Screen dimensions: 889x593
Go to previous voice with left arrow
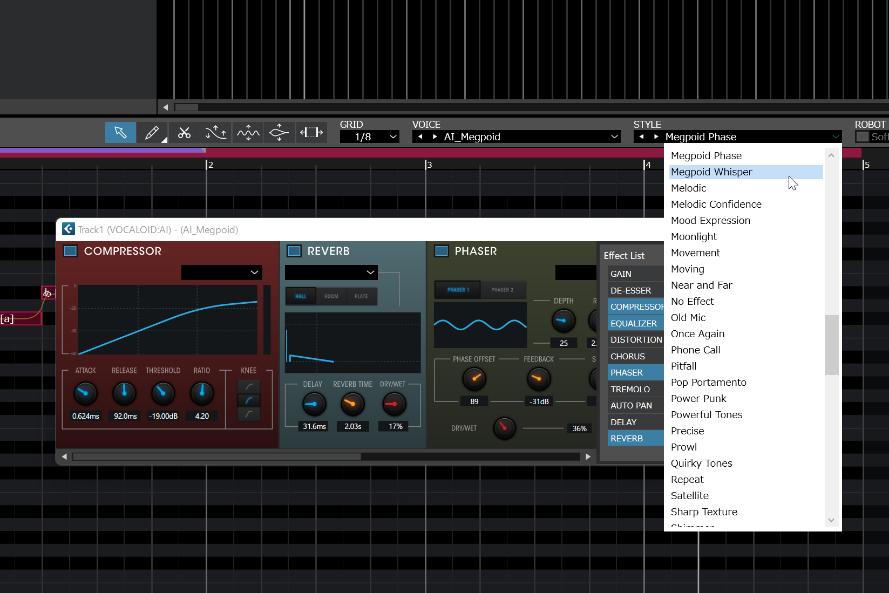(420, 137)
